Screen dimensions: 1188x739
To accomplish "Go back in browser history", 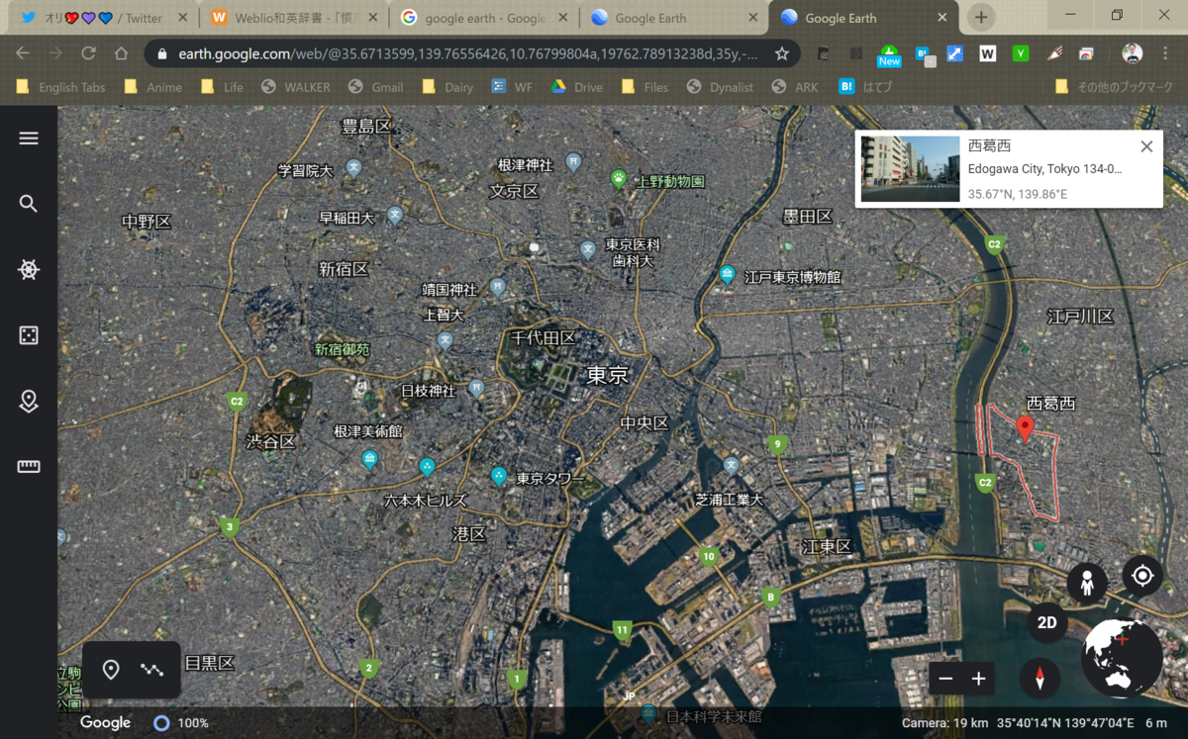I will 23,53.
